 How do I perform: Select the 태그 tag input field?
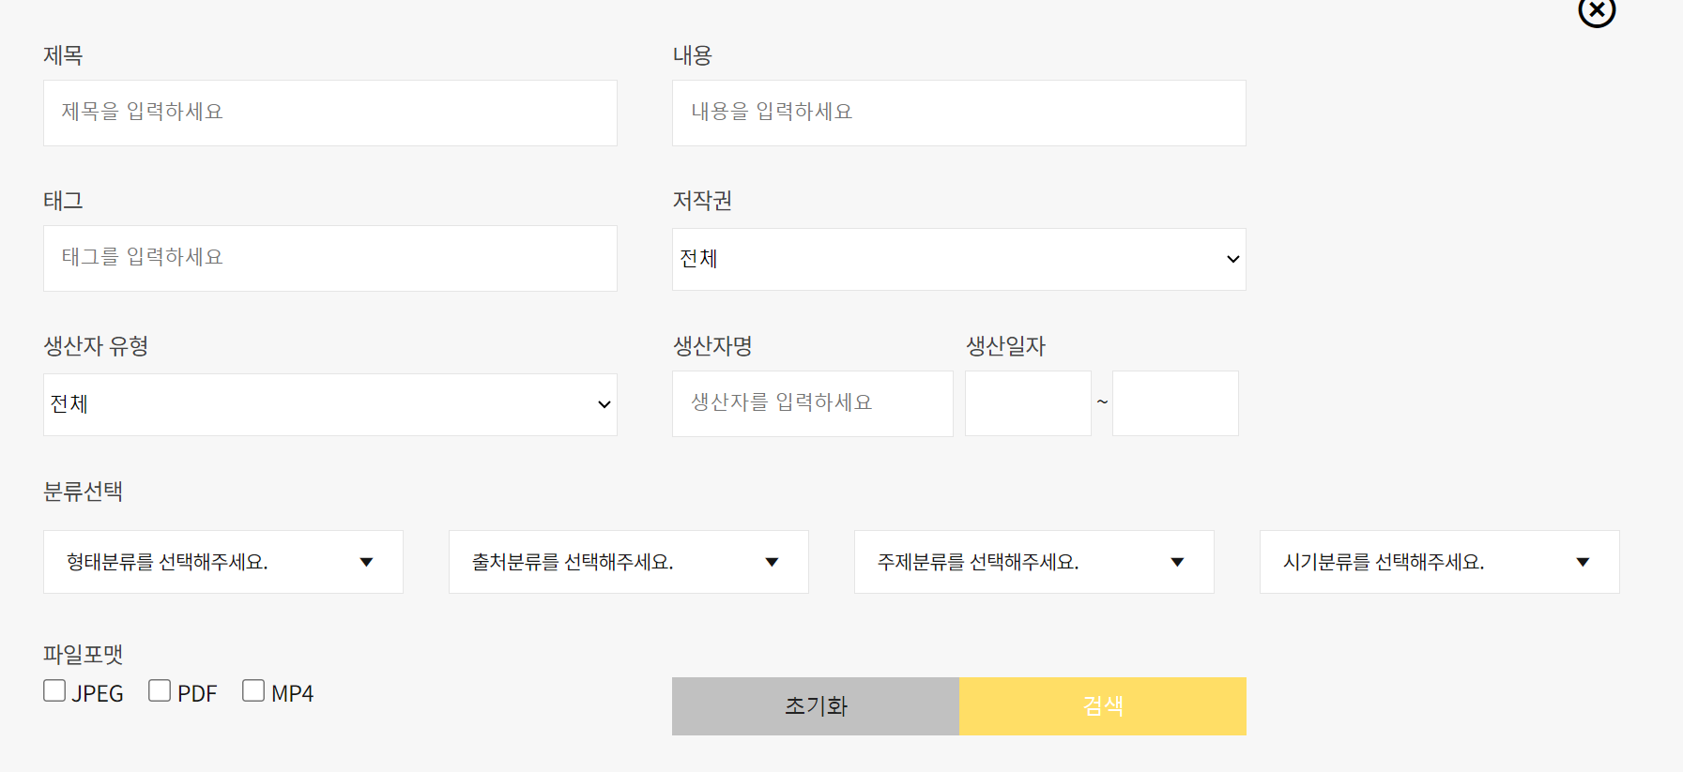pos(329,258)
